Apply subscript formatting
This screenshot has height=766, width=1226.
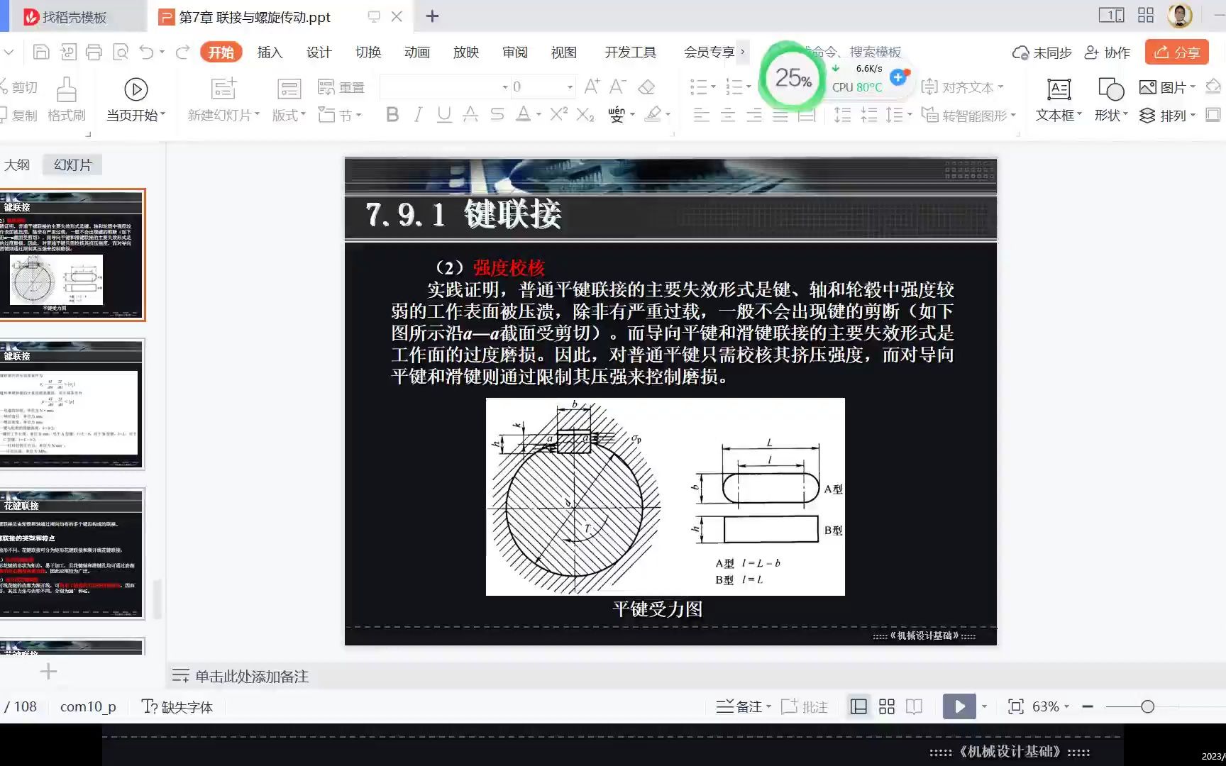click(585, 114)
